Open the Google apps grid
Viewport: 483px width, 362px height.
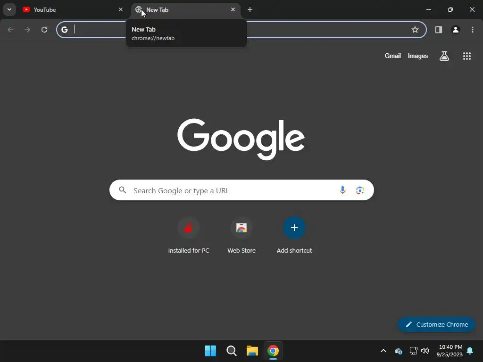[466, 56]
